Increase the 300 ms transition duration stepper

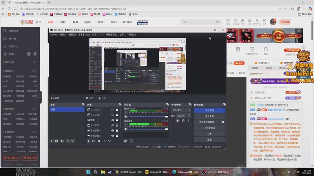(189, 115)
